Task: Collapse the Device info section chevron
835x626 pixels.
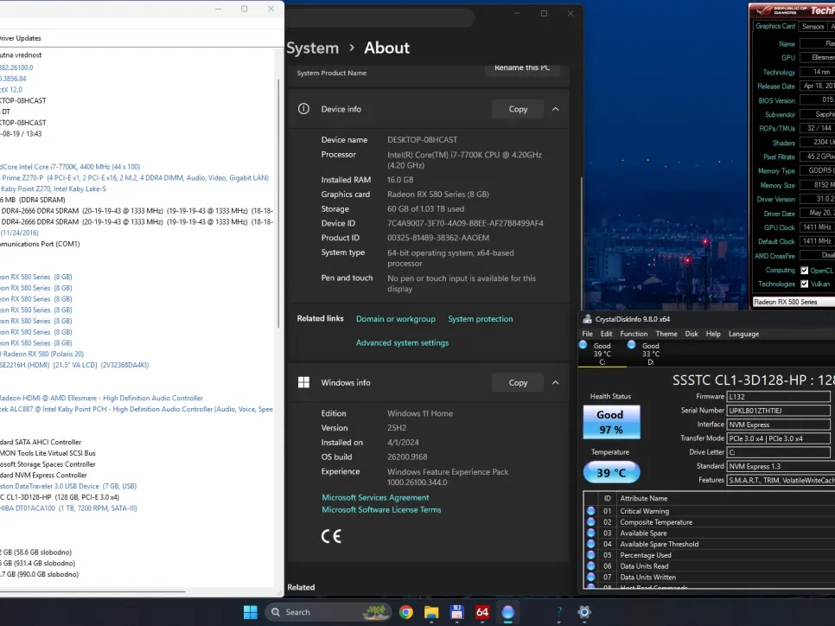Action: pos(556,109)
